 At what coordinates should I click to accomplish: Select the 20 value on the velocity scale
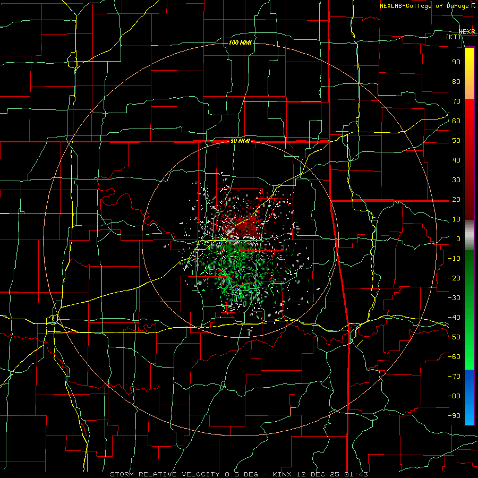coord(456,199)
